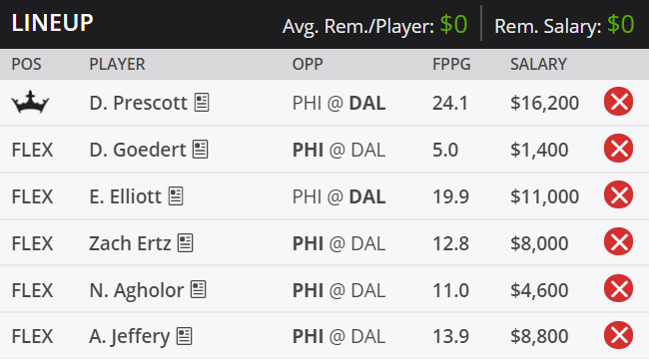This screenshot has width=649, height=359.
Task: Open the Zach Ertz player name link
Action: (130, 242)
